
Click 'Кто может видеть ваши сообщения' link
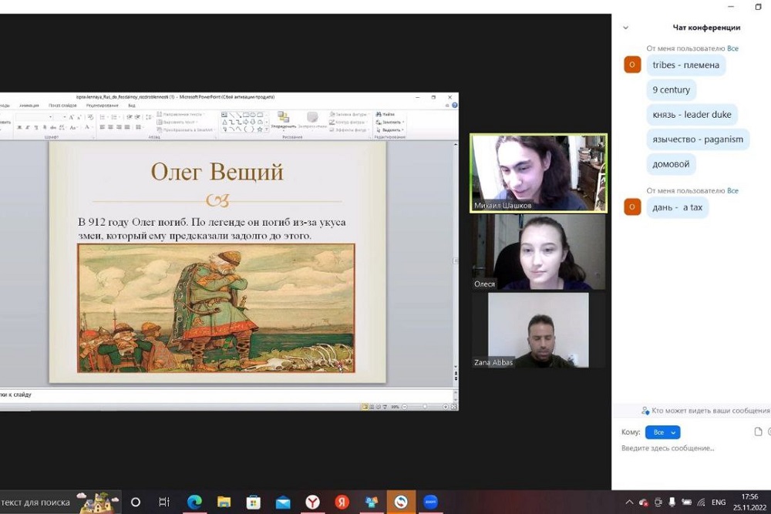coord(709,411)
